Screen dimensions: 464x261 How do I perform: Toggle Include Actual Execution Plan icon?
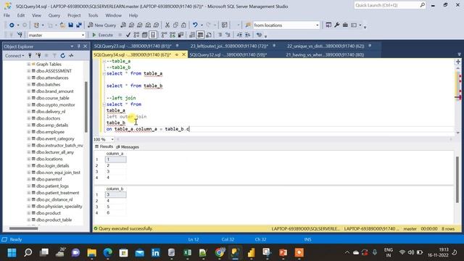pyautogui.click(x=164, y=35)
